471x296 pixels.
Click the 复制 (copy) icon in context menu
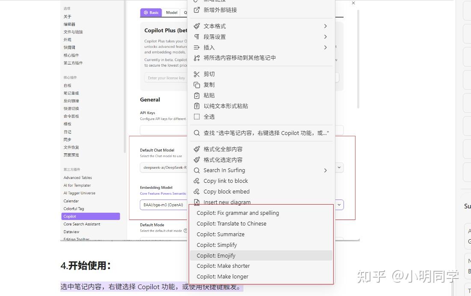[x=197, y=84]
